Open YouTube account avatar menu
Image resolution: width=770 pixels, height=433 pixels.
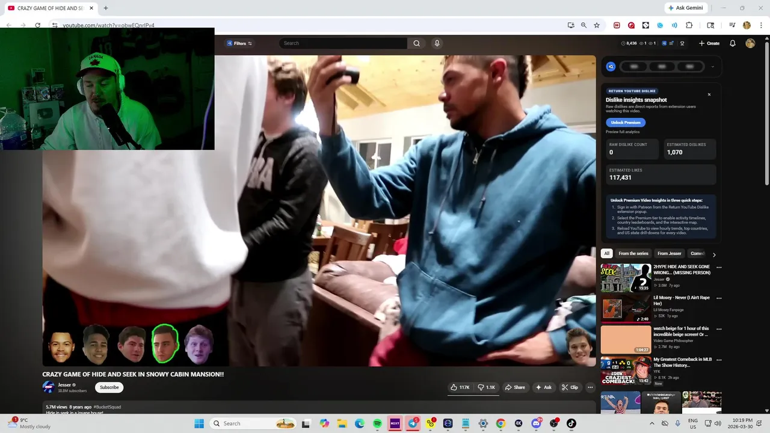(x=750, y=43)
